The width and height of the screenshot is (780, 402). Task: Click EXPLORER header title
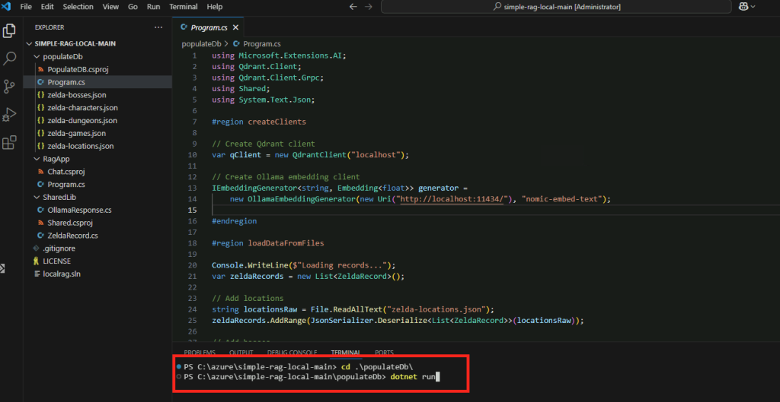(50, 27)
